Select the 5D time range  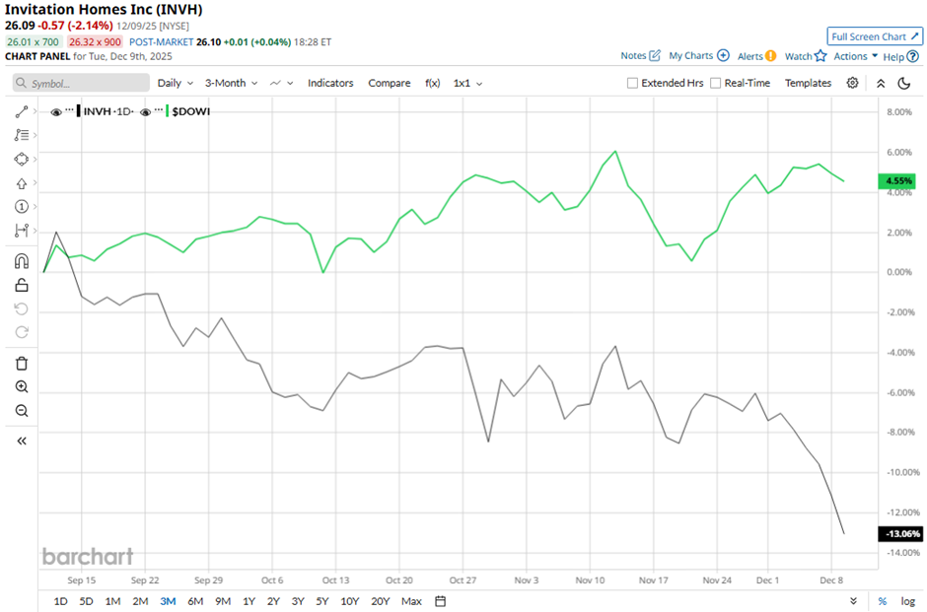tap(87, 601)
